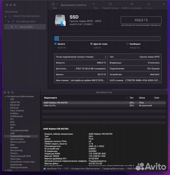Collapse the Container disk1 entry

coord(9,21)
